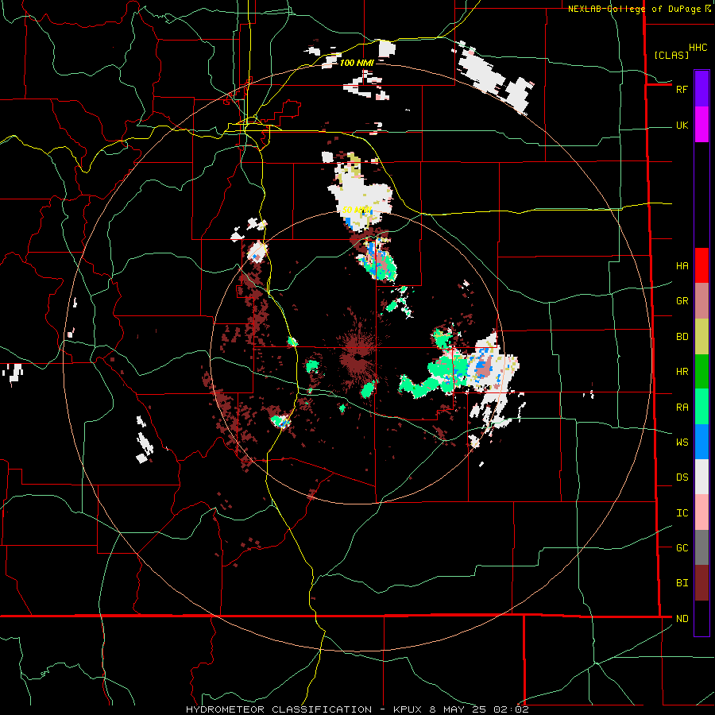Click the blue WS legend swatch

pos(701,442)
